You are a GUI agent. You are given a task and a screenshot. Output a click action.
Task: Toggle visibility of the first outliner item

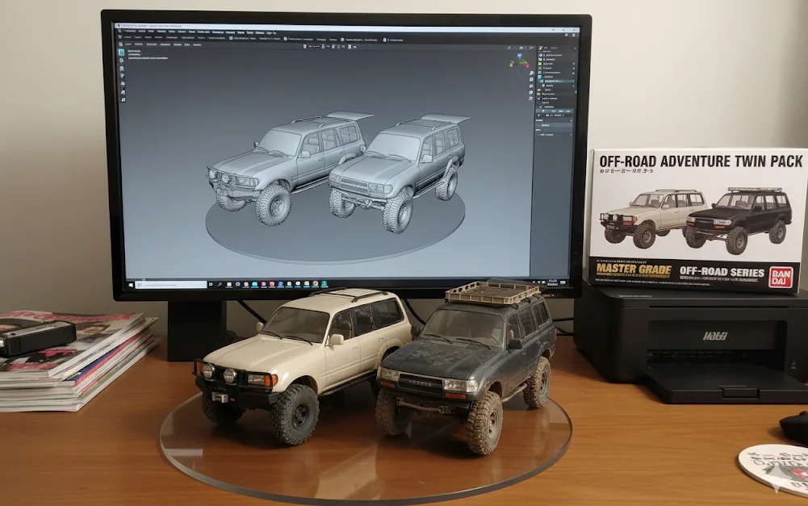(x=573, y=55)
